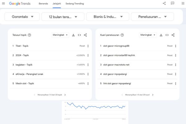186x124 pixels.
Task: Open the 12 bulan terakhir time dropdown
Action: coord(62,17)
